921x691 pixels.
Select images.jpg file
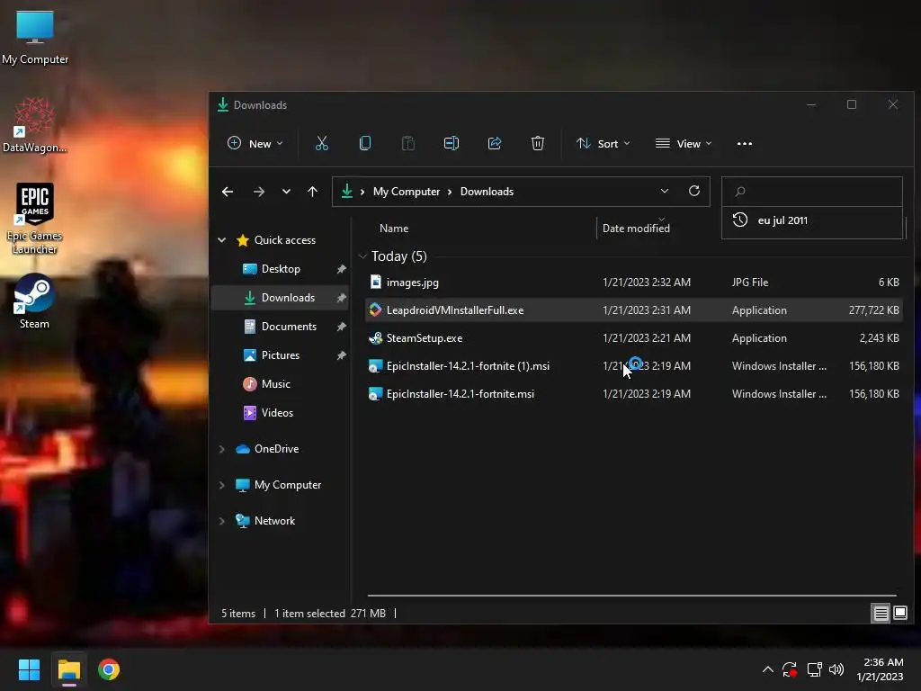point(633,283)
